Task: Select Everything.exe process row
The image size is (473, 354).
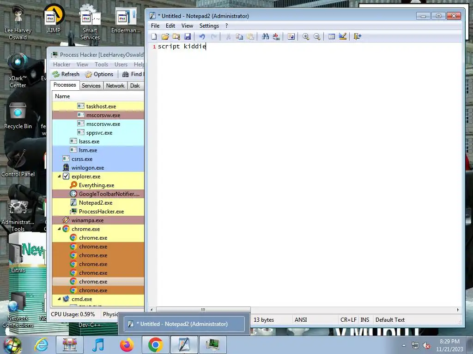Action: click(98, 185)
